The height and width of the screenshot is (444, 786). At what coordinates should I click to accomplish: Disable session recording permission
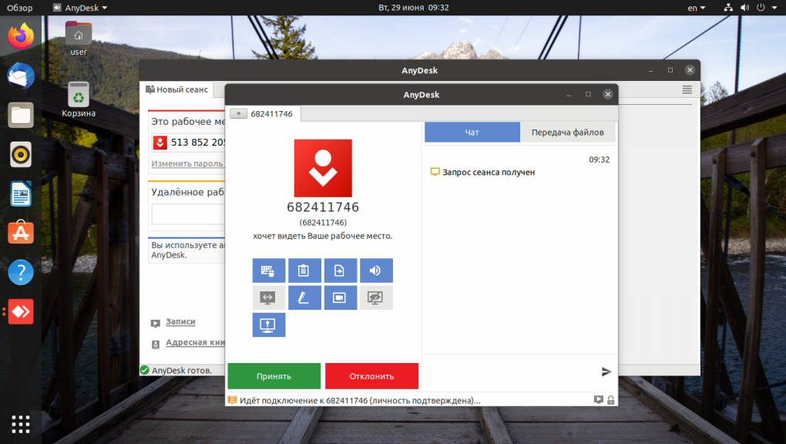click(x=340, y=298)
